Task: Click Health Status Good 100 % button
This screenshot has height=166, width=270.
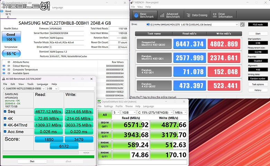Action: pyautogui.click(x=11, y=37)
